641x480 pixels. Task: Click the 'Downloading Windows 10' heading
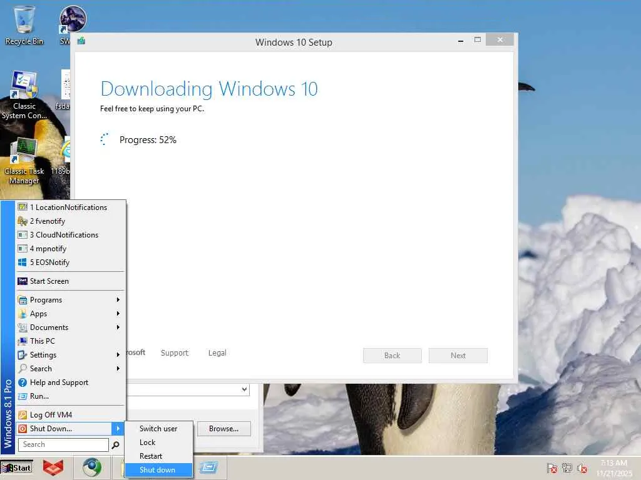click(x=209, y=89)
